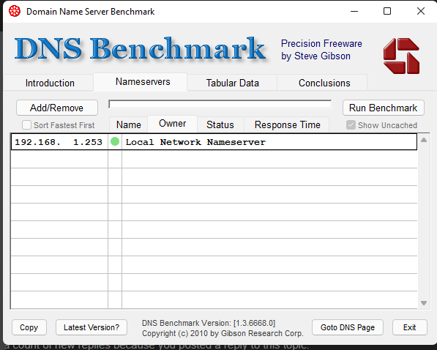Click the benchmark progress bar
The height and width of the screenshot is (350, 437).
tap(220, 104)
